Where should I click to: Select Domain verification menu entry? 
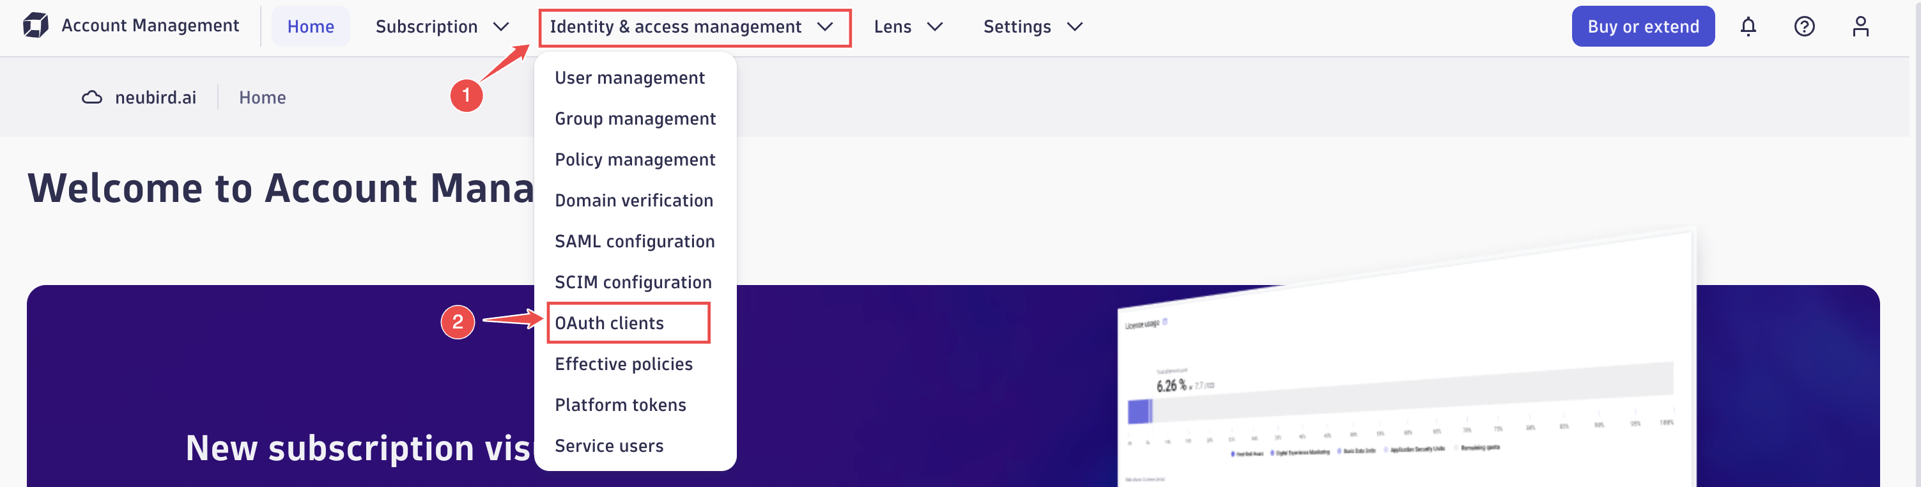635,201
